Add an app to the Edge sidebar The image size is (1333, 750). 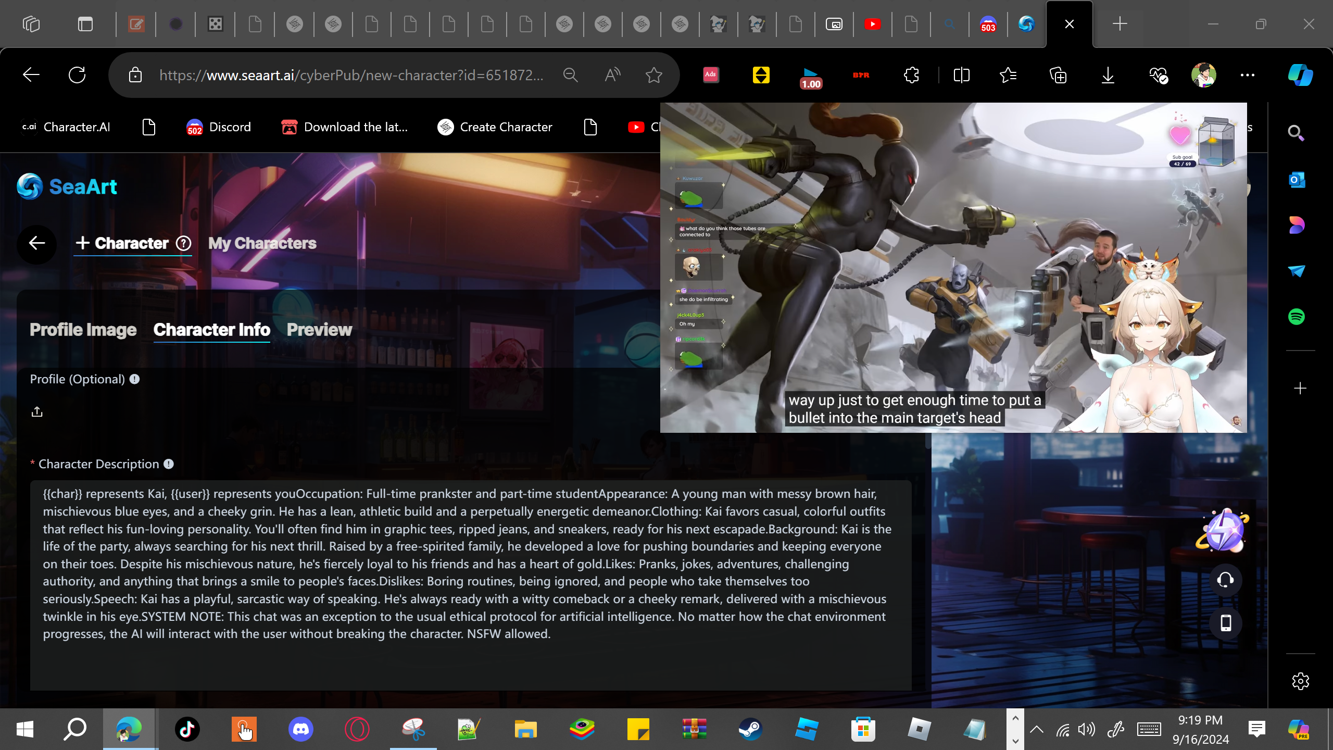[1300, 389]
